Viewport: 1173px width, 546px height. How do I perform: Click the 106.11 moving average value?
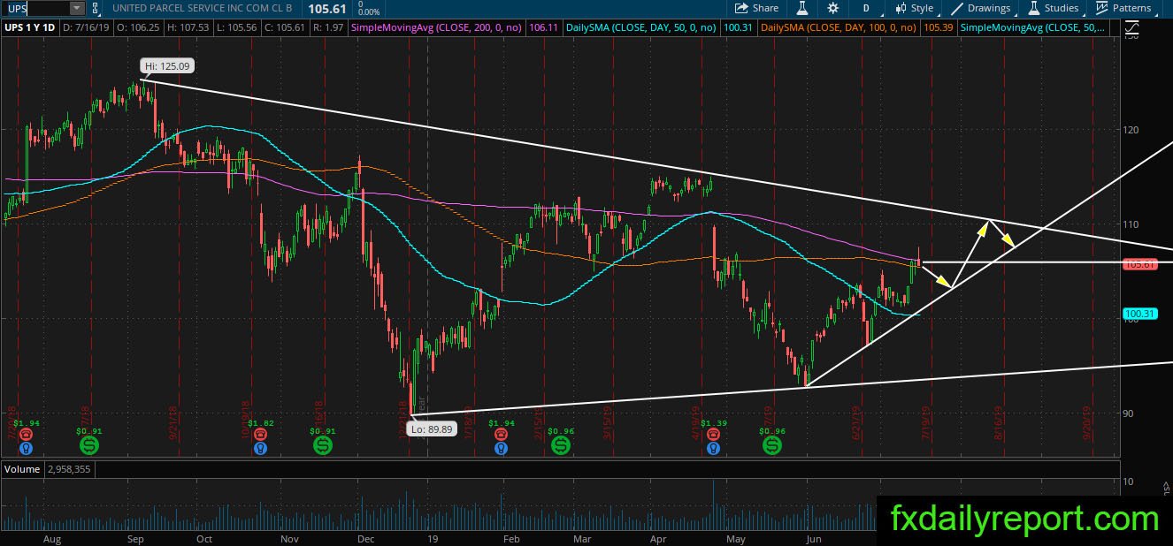(546, 28)
